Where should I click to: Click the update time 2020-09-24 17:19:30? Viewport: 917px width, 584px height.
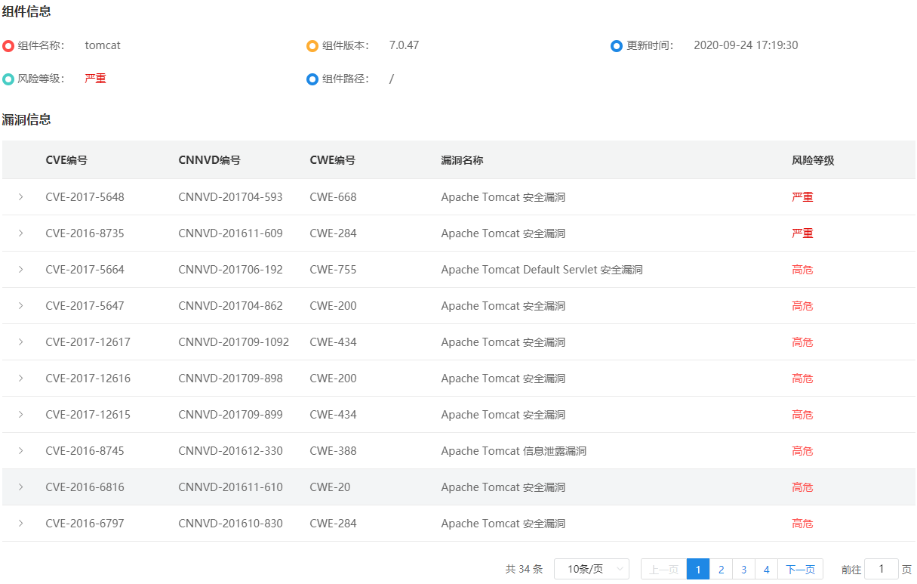coord(746,45)
